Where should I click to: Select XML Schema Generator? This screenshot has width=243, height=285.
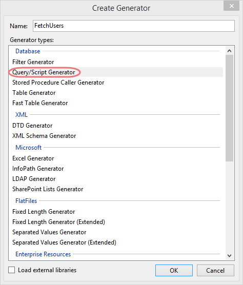115,136
